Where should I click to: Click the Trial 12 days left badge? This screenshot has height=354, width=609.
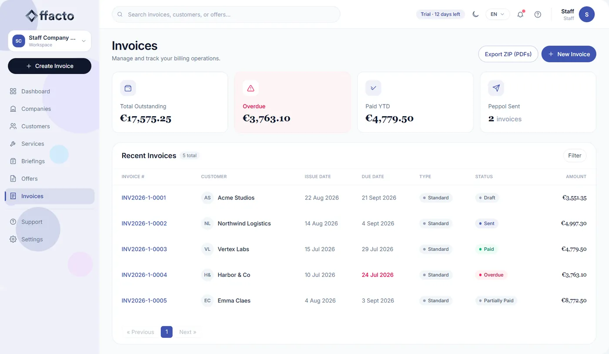tap(440, 14)
